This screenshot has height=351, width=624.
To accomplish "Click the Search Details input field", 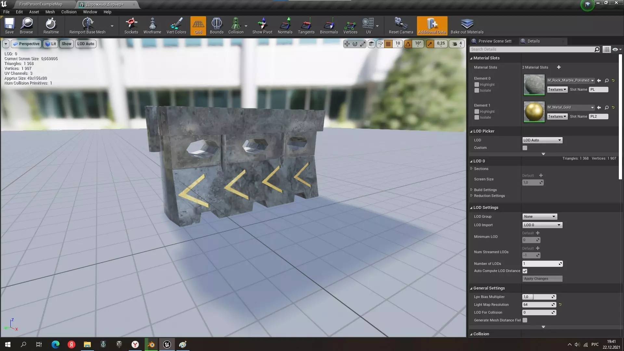I will [531, 49].
